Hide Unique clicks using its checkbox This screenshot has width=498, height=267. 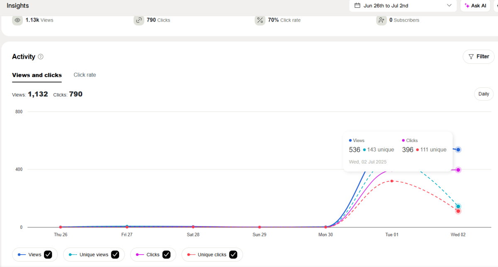(233, 255)
